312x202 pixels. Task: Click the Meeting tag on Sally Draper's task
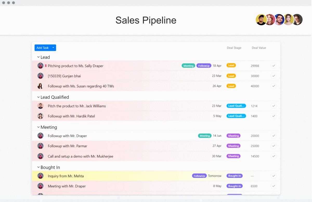pyautogui.click(x=188, y=66)
